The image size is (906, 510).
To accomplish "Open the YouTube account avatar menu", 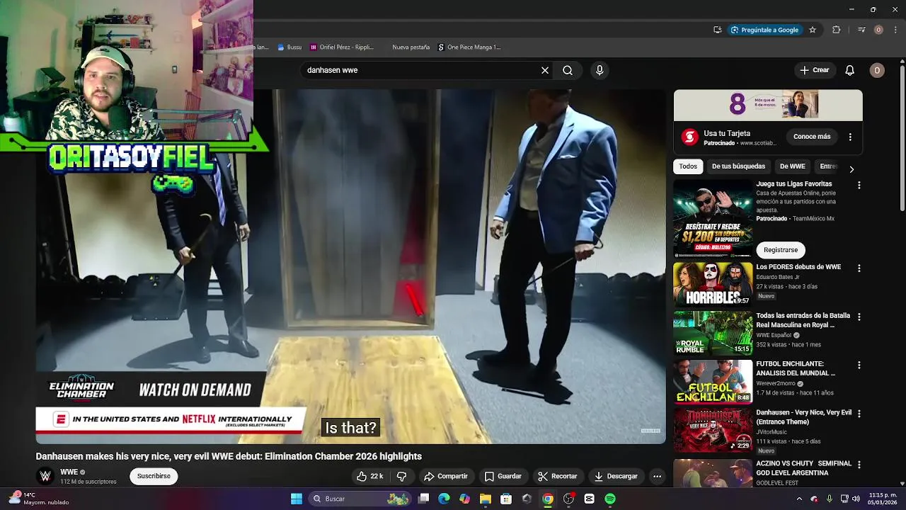I will point(877,70).
